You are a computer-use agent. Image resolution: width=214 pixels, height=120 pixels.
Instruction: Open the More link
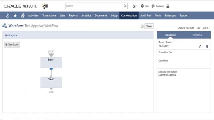[206, 28]
